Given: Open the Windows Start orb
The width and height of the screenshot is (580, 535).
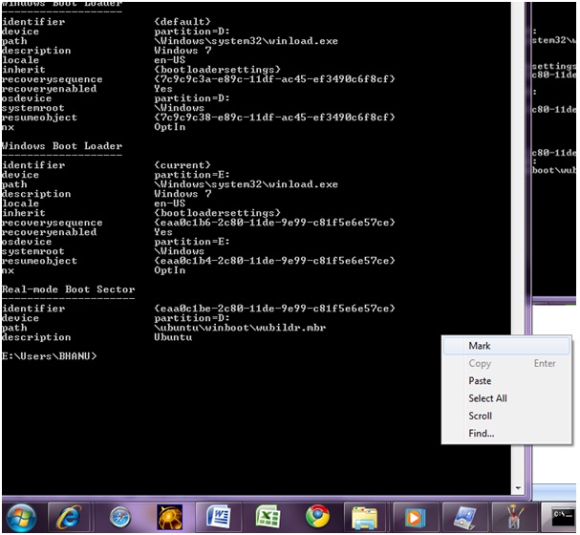Looking at the screenshot, I should (x=21, y=517).
